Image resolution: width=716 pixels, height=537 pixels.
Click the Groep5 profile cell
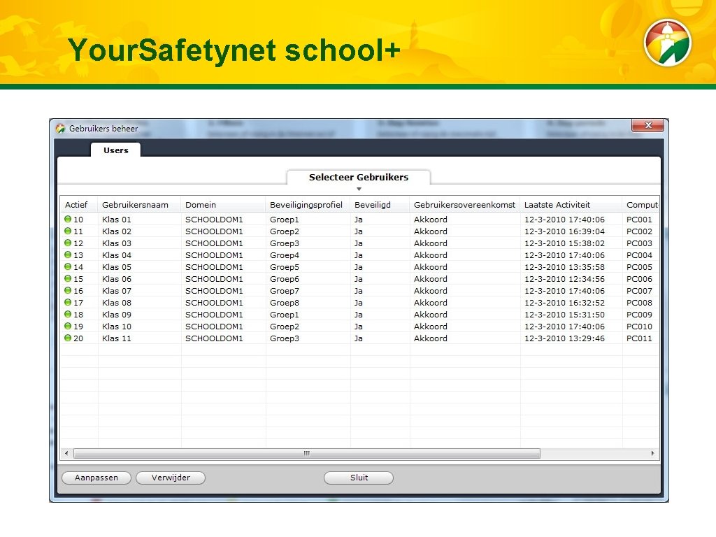[x=285, y=267]
